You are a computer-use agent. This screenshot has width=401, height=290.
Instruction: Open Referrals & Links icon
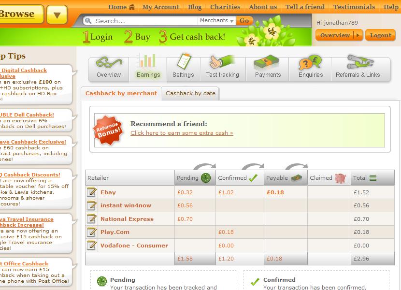(358, 63)
